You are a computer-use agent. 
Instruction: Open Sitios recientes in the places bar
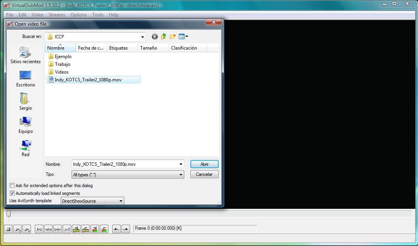tap(25, 55)
